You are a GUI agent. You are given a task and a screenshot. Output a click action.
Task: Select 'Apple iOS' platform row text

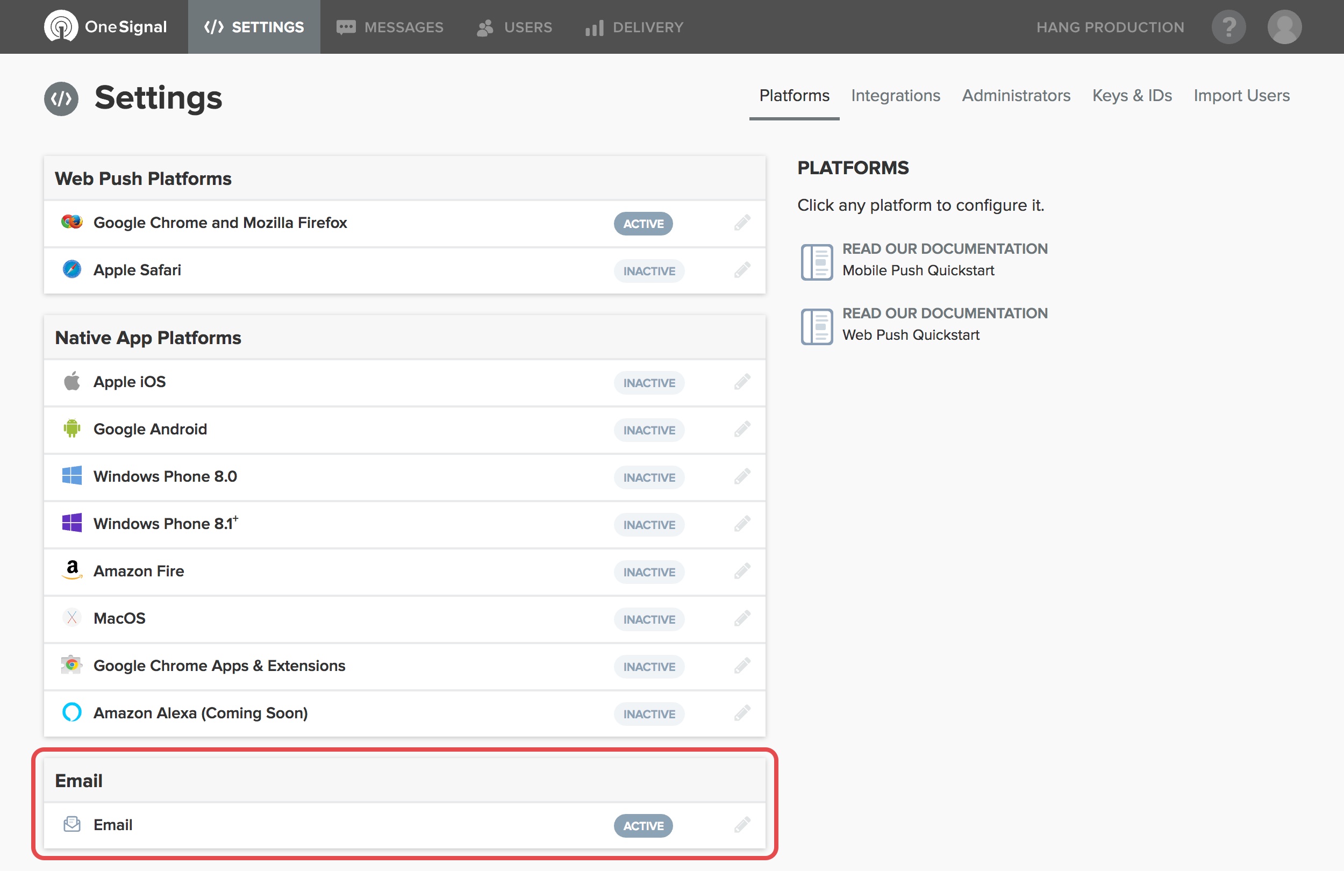[130, 382]
